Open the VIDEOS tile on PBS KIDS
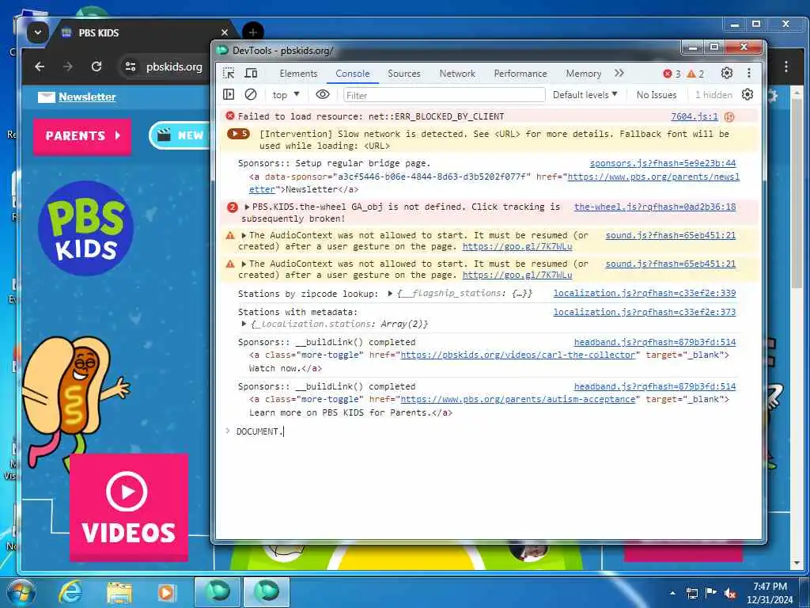This screenshot has width=810, height=608. pyautogui.click(x=129, y=507)
